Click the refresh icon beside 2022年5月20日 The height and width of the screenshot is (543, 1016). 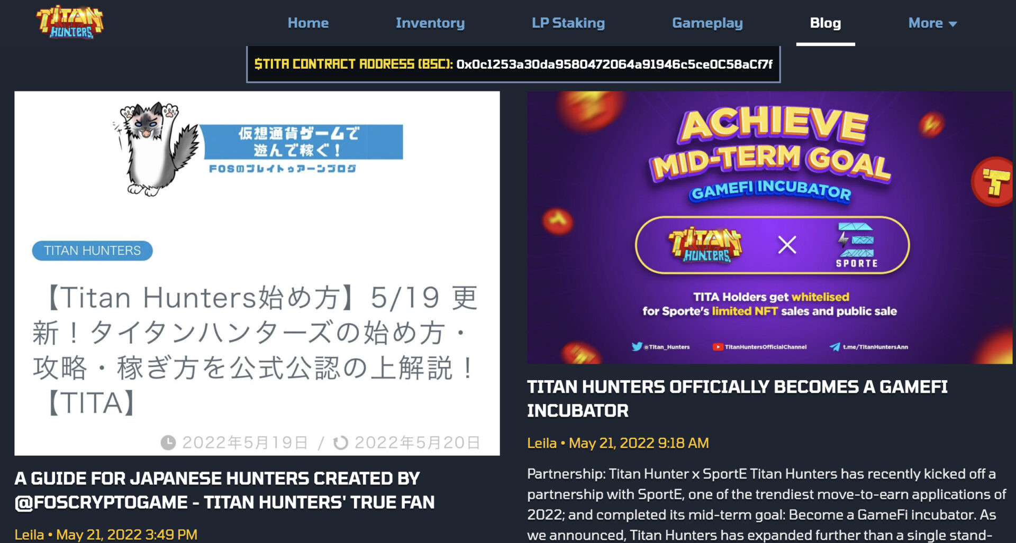pos(341,443)
